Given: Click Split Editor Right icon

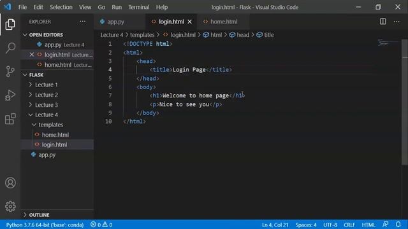Looking at the screenshot, I should (382, 22).
